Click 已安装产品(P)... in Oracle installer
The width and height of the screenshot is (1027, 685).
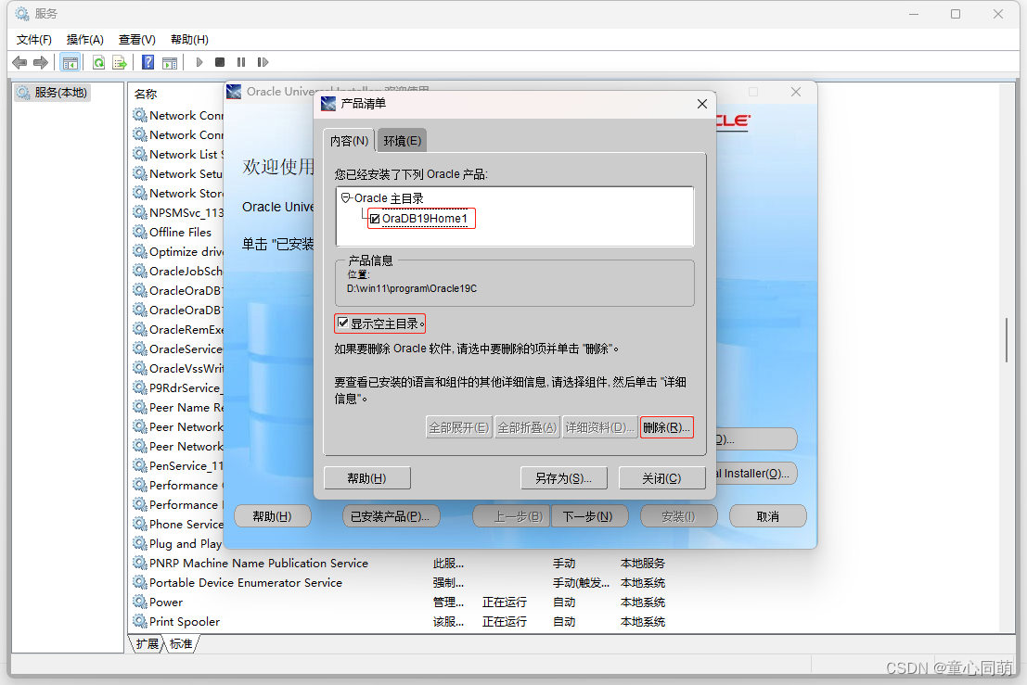coord(391,516)
